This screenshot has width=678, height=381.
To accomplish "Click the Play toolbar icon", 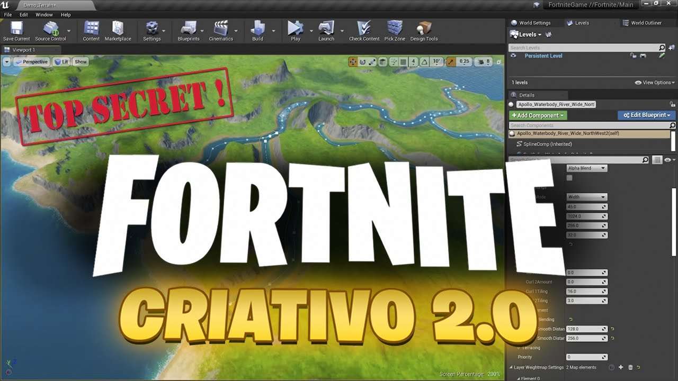I will [x=295, y=31].
